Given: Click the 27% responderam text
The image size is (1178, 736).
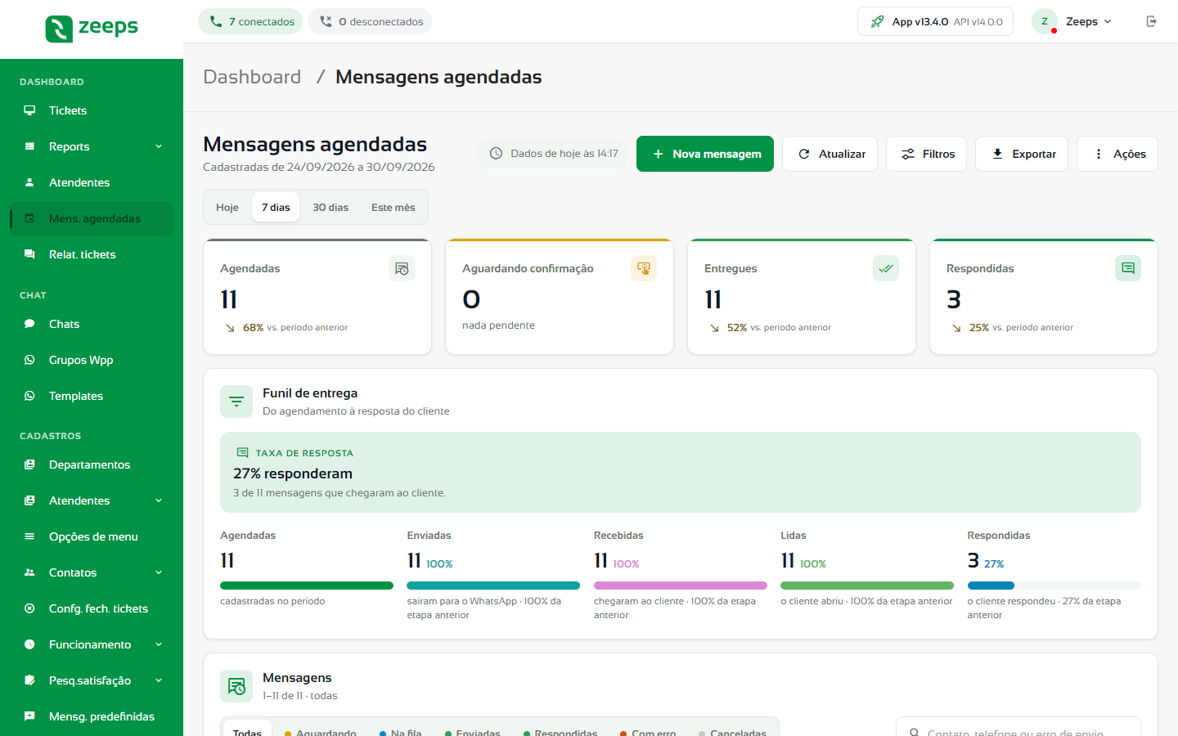Looking at the screenshot, I should (293, 473).
